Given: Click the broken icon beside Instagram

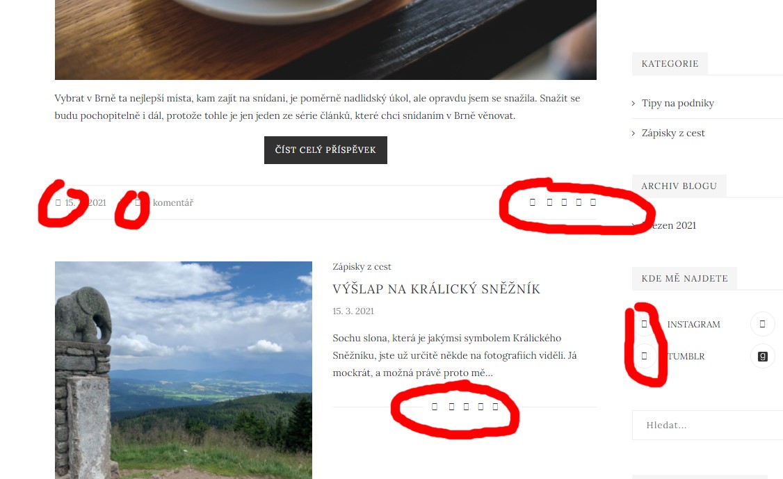Looking at the screenshot, I should 644,324.
